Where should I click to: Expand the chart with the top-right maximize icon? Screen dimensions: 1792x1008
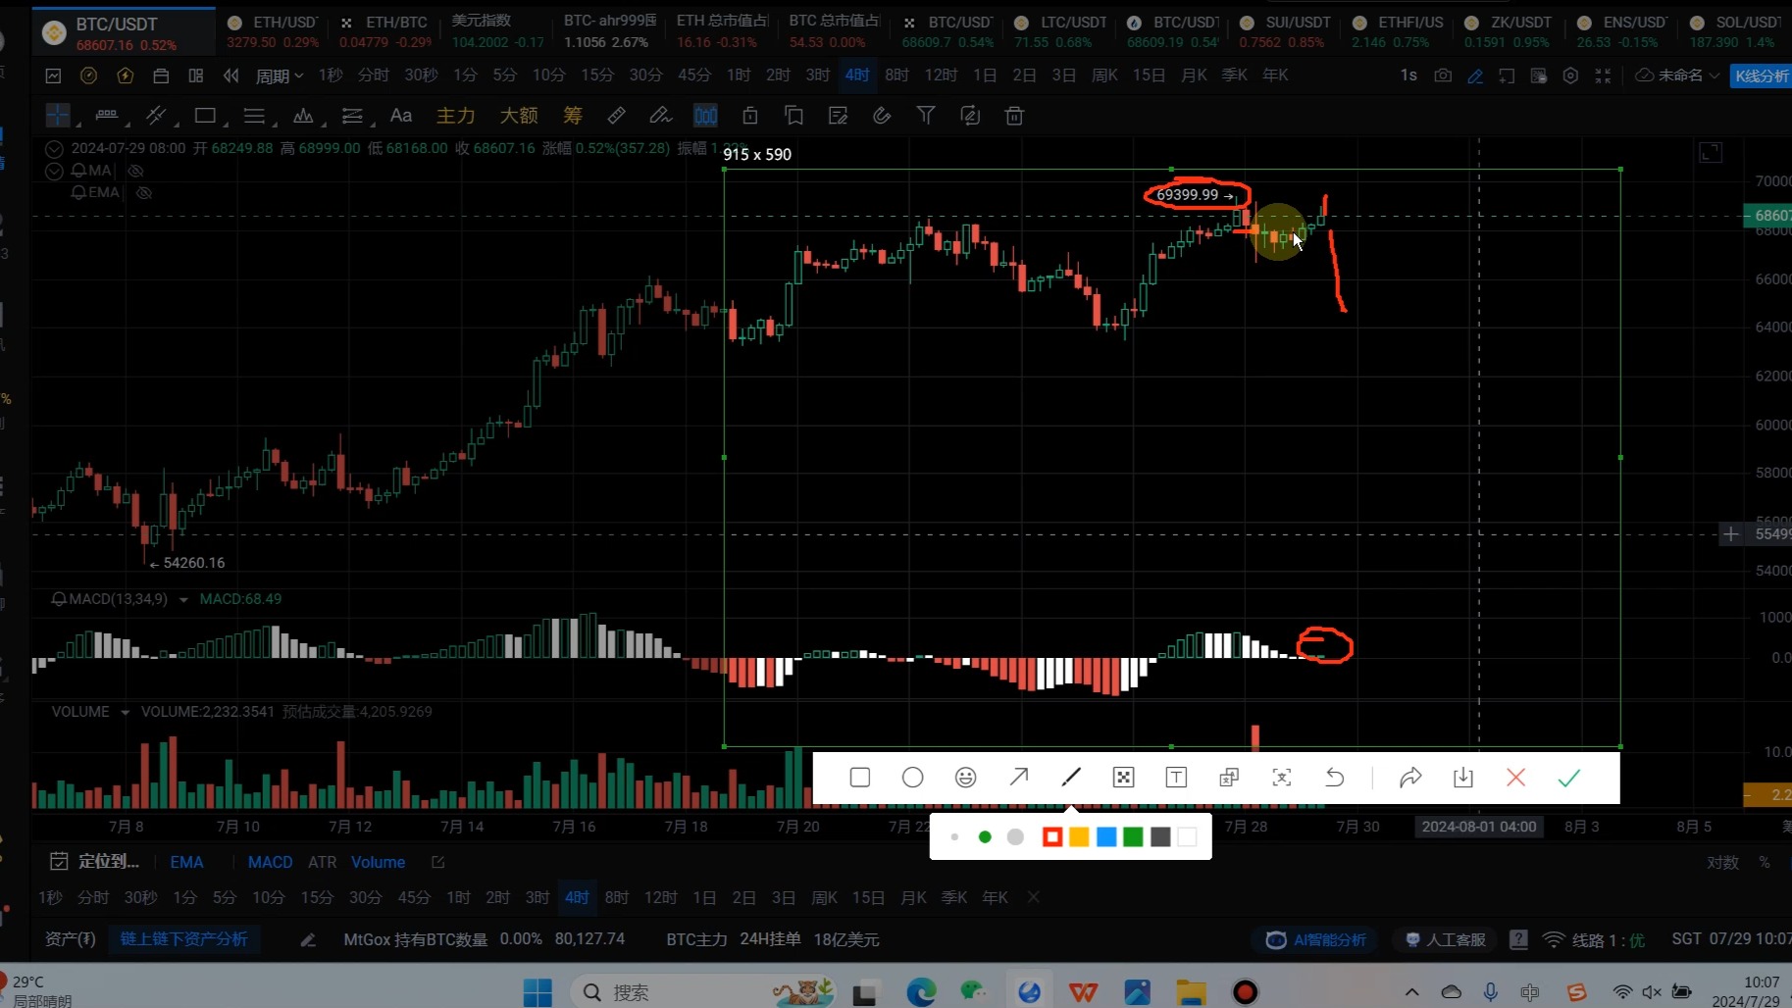(x=1711, y=152)
